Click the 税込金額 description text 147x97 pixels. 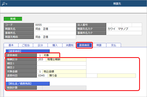[x=49, y=72]
